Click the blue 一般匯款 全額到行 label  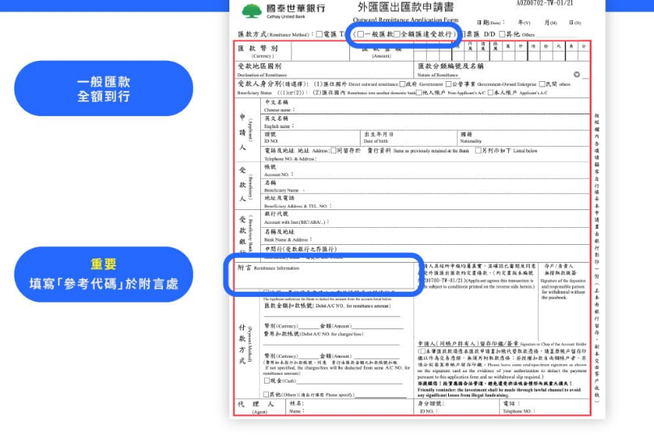pyautogui.click(x=104, y=88)
